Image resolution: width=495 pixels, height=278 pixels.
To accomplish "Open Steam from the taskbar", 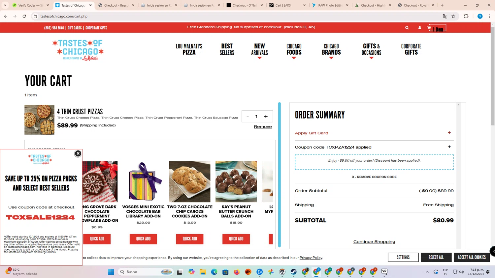I will 294,272.
